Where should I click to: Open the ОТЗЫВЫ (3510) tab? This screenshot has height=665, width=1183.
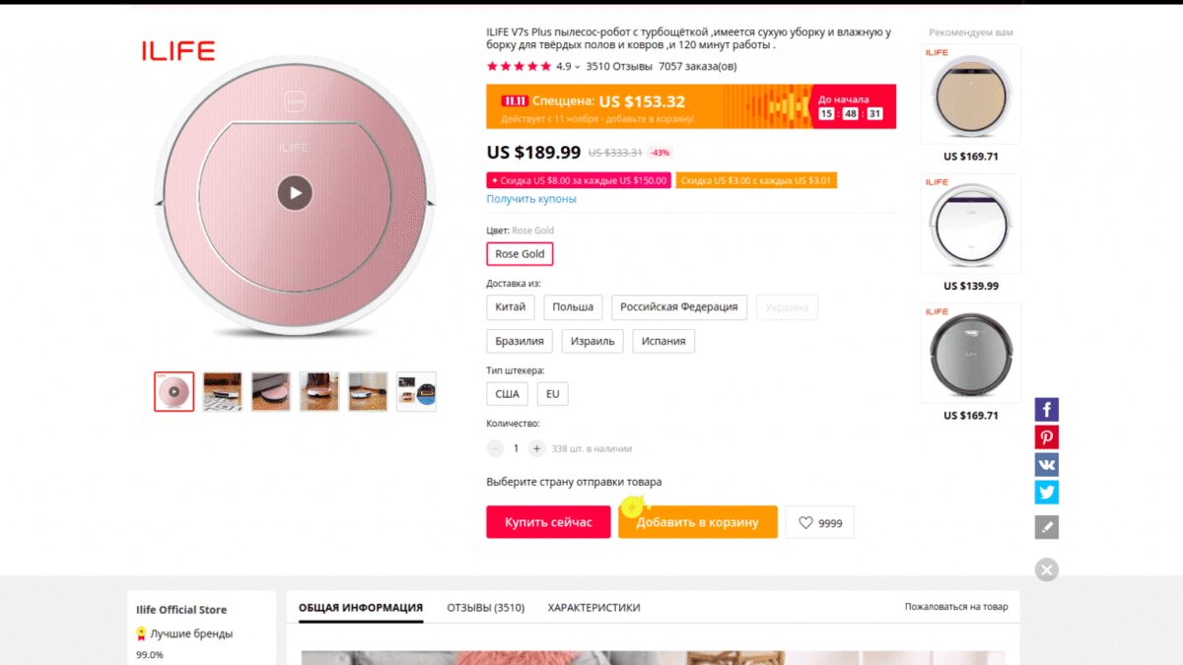point(485,608)
